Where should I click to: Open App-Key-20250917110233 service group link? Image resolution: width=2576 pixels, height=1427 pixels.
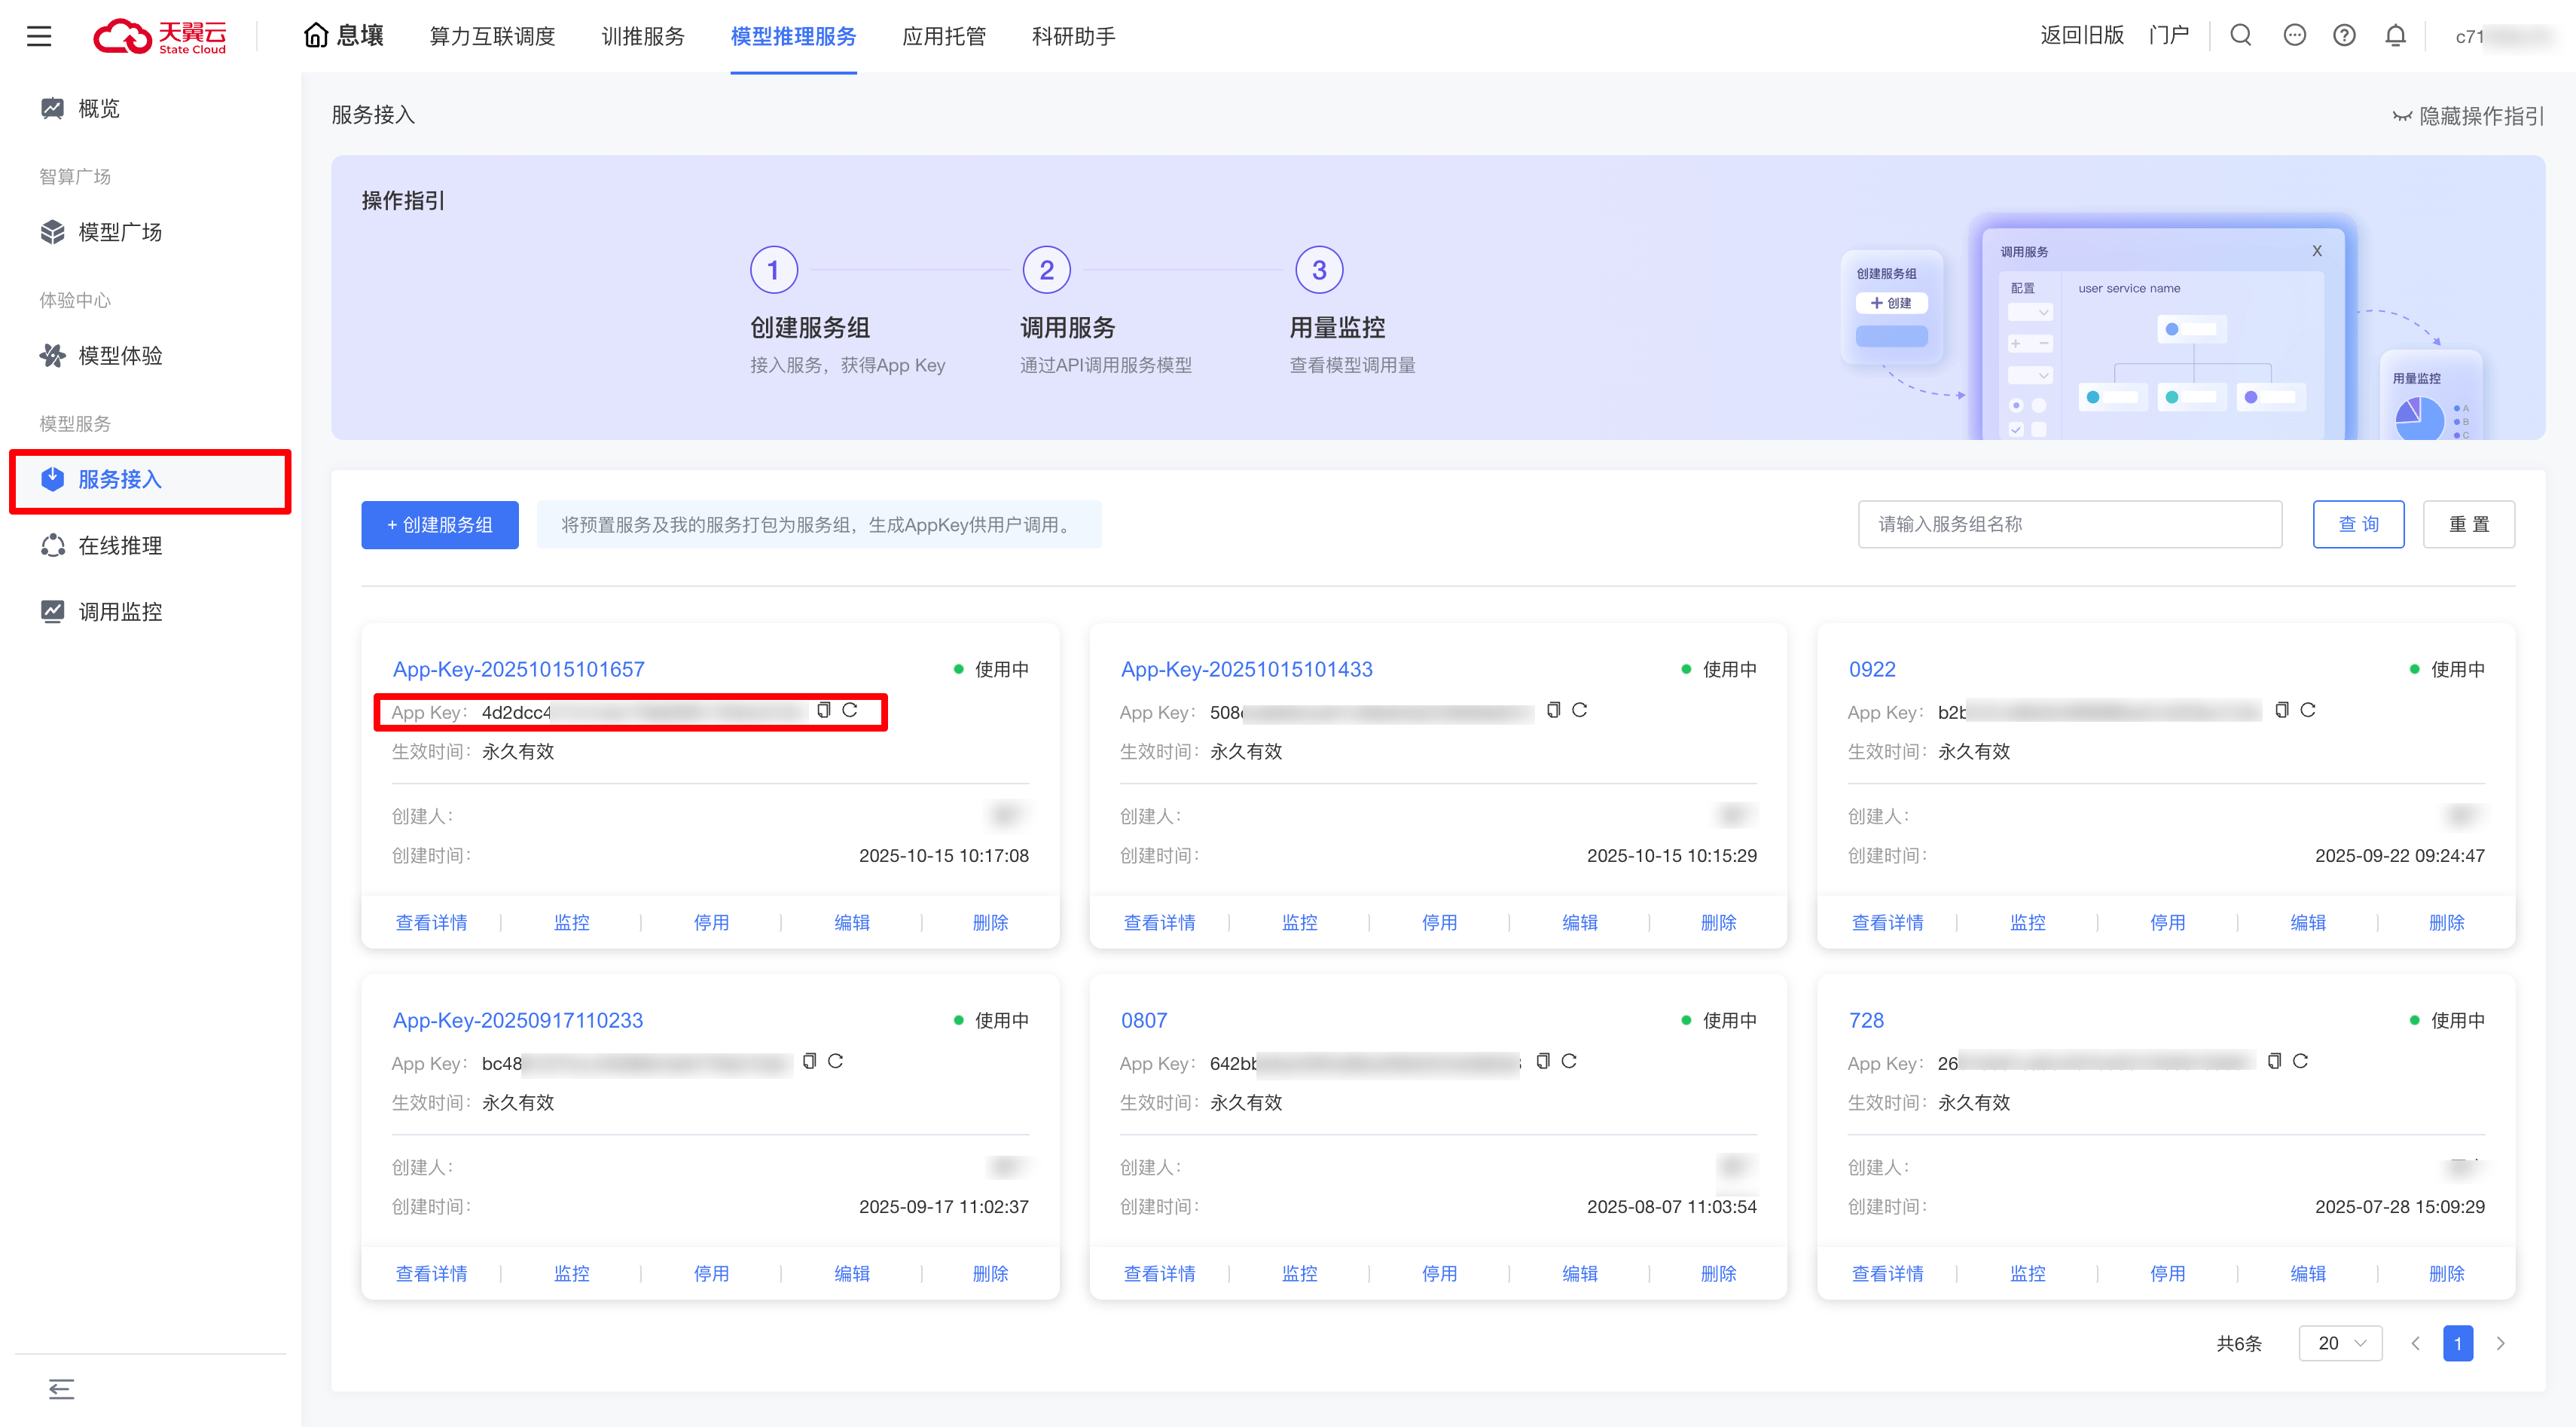517,1020
